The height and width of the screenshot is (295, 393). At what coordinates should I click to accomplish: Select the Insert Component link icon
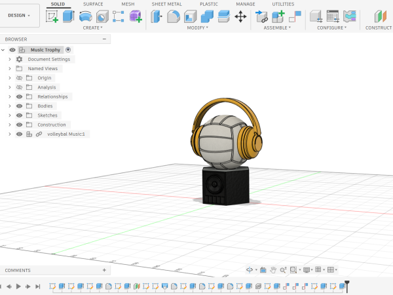(261, 16)
